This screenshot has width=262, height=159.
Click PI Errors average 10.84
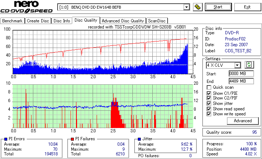[53, 144]
